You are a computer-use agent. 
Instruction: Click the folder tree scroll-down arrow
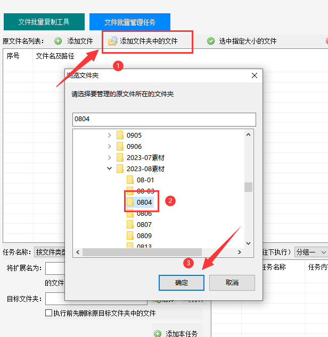click(x=248, y=243)
